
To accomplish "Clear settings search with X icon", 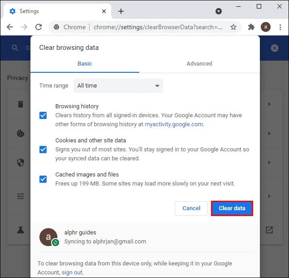I will [275, 48].
